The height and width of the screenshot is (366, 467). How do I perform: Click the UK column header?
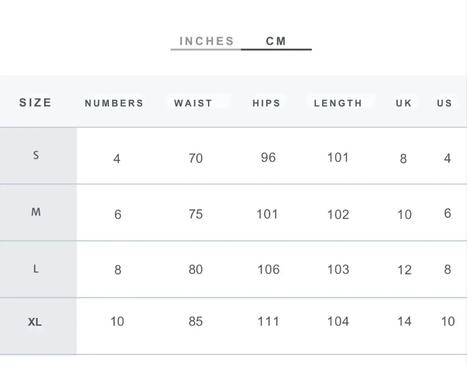pos(404,103)
